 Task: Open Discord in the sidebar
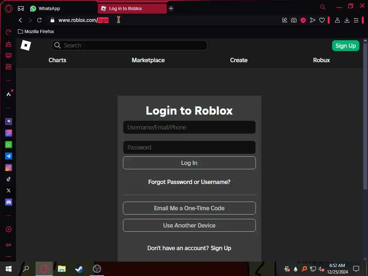click(x=9, y=202)
